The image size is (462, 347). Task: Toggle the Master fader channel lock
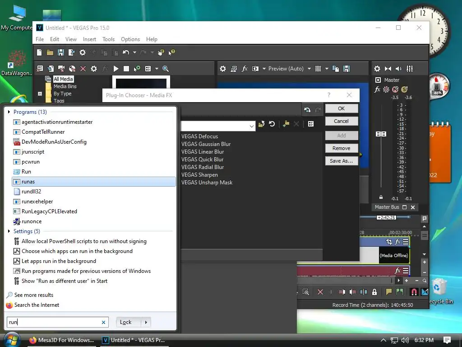pos(381,197)
